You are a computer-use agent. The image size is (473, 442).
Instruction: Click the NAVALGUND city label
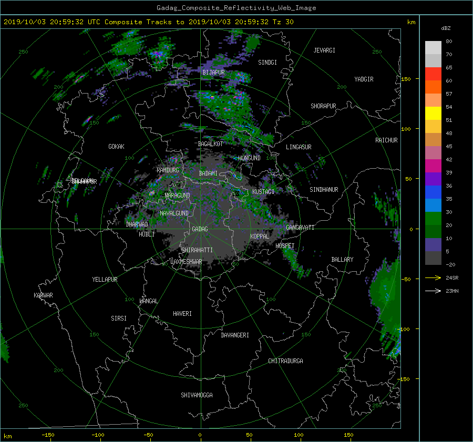pyautogui.click(x=174, y=213)
